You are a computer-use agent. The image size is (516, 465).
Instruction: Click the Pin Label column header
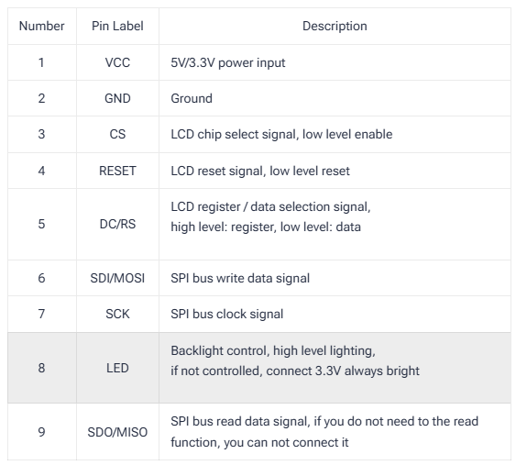tap(117, 26)
